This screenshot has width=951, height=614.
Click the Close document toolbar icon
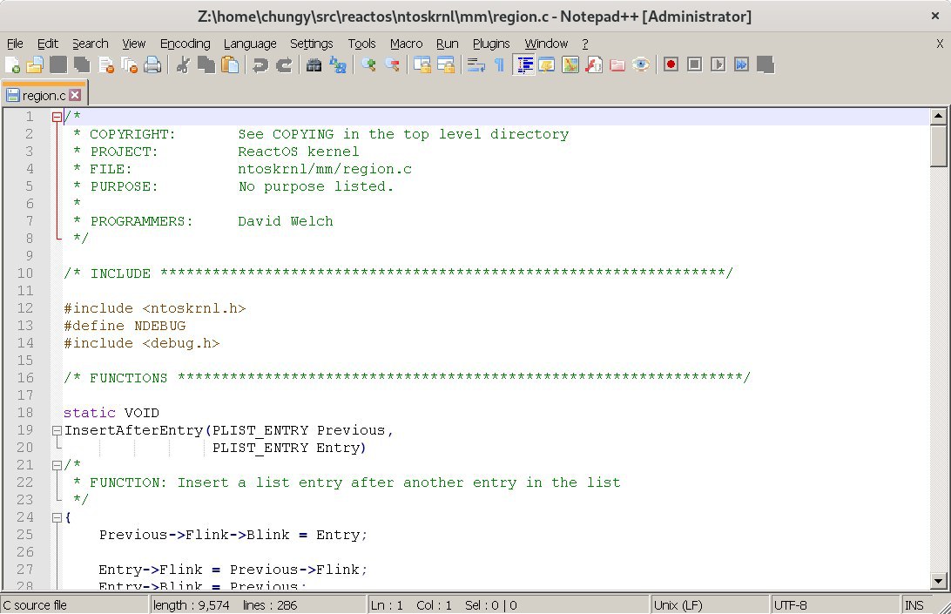coord(105,65)
